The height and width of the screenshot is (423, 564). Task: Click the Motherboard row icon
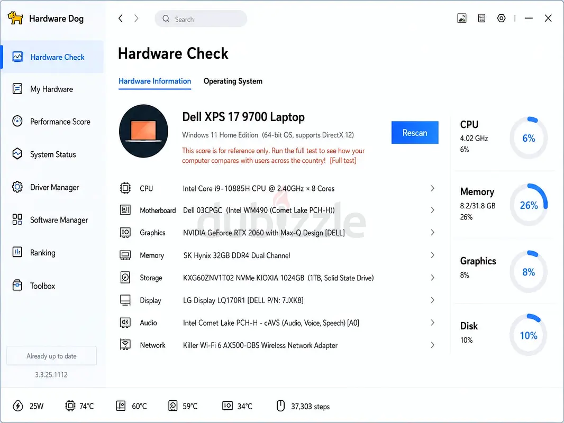125,210
